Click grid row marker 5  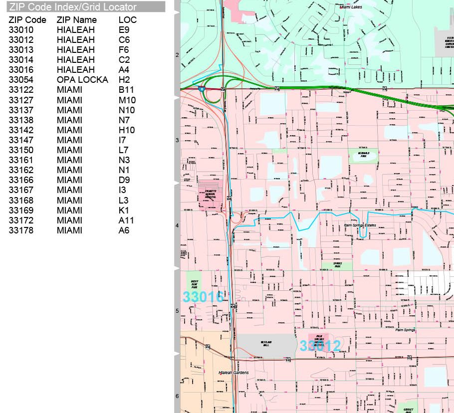pyautogui.click(x=177, y=311)
